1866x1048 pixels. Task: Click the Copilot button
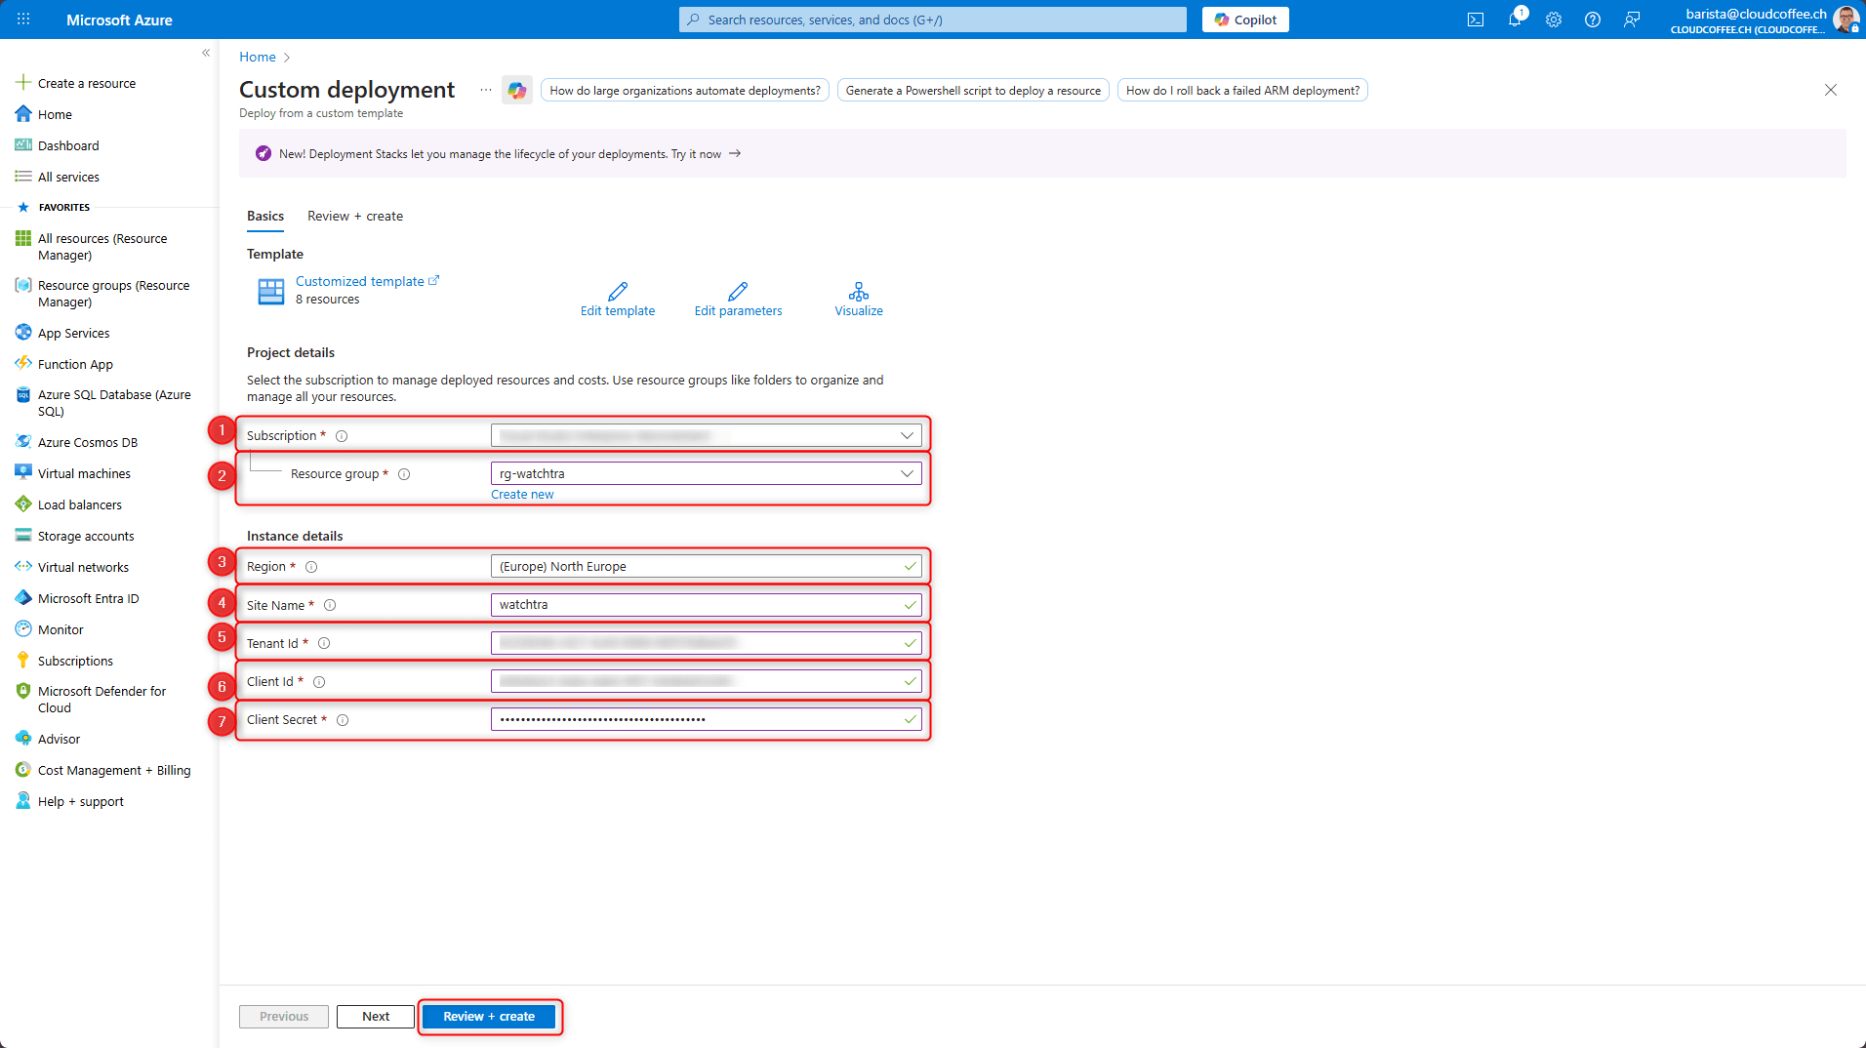click(1245, 20)
